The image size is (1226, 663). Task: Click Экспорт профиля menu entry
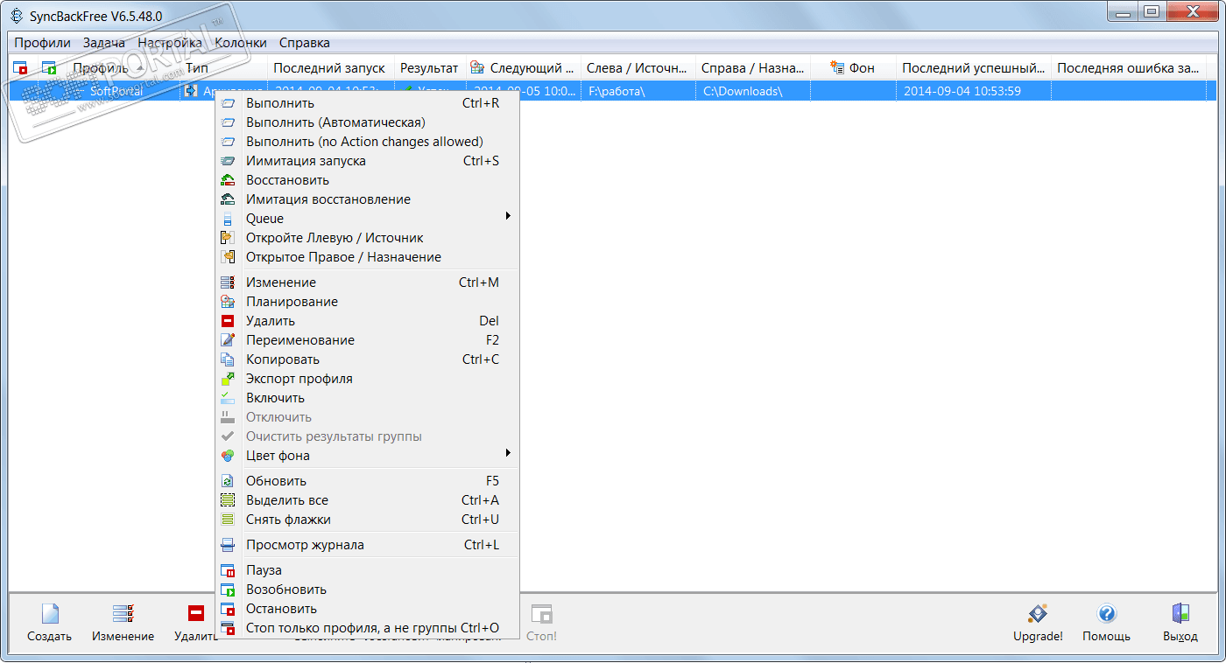[367, 379]
